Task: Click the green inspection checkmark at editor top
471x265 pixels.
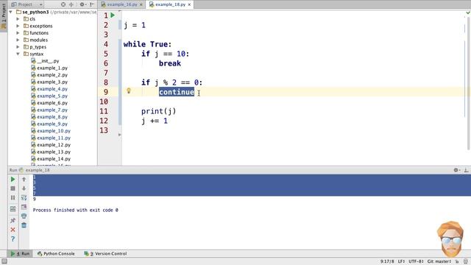Action: click(468, 13)
